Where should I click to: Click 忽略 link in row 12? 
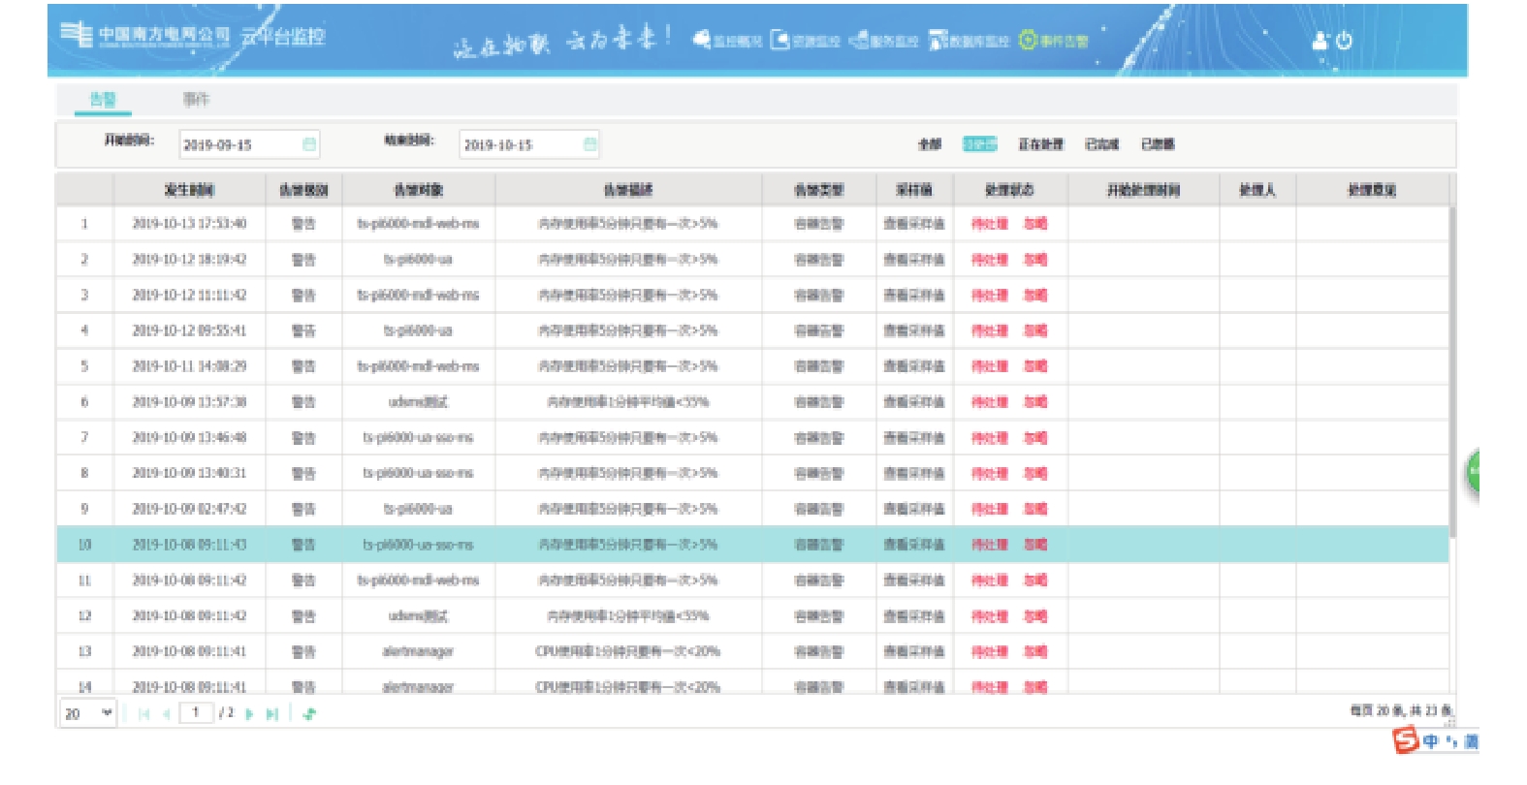pos(1035,616)
